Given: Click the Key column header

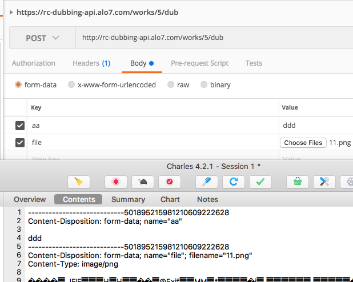Looking at the screenshot, I should point(36,107).
